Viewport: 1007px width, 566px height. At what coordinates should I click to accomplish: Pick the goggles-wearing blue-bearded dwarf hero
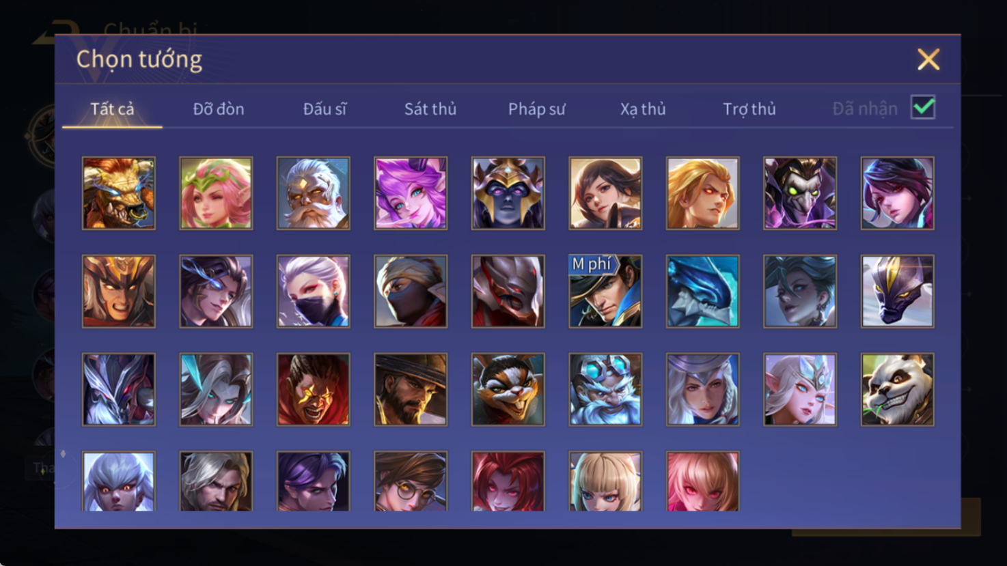pos(605,390)
